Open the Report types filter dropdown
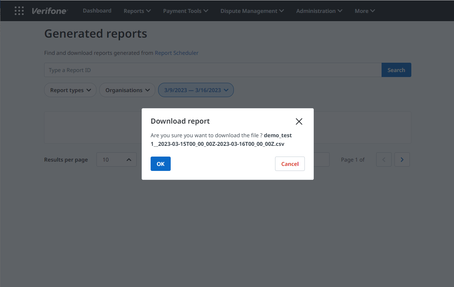Image resolution: width=454 pixels, height=287 pixels. 70,90
